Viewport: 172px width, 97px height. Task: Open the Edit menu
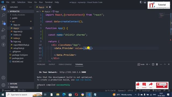point(13,2)
